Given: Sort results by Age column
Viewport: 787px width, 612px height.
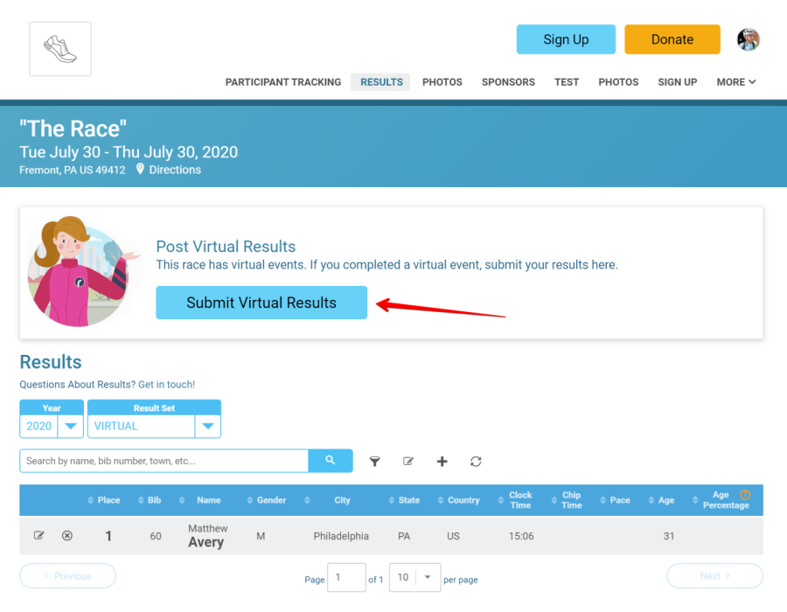Looking at the screenshot, I should click(662, 500).
